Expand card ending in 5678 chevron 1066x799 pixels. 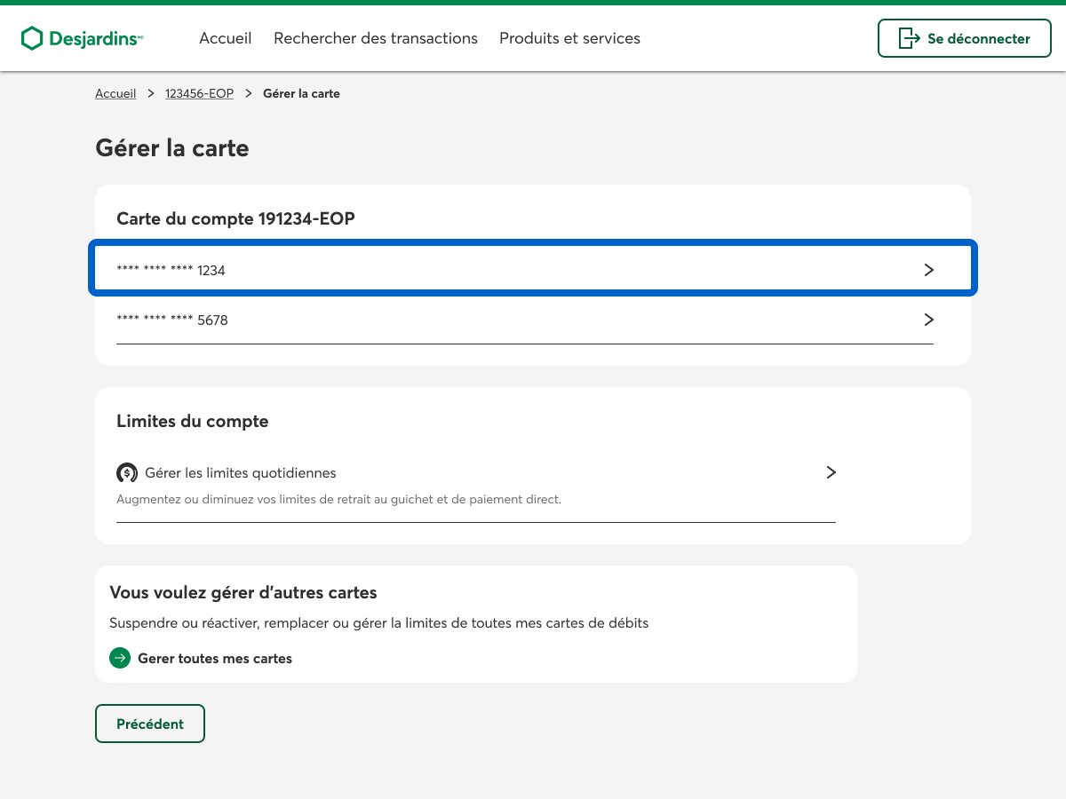click(x=929, y=320)
